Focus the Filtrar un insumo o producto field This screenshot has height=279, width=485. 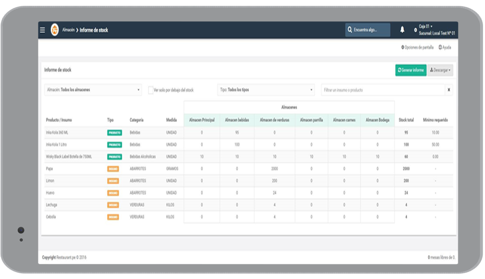(383, 90)
